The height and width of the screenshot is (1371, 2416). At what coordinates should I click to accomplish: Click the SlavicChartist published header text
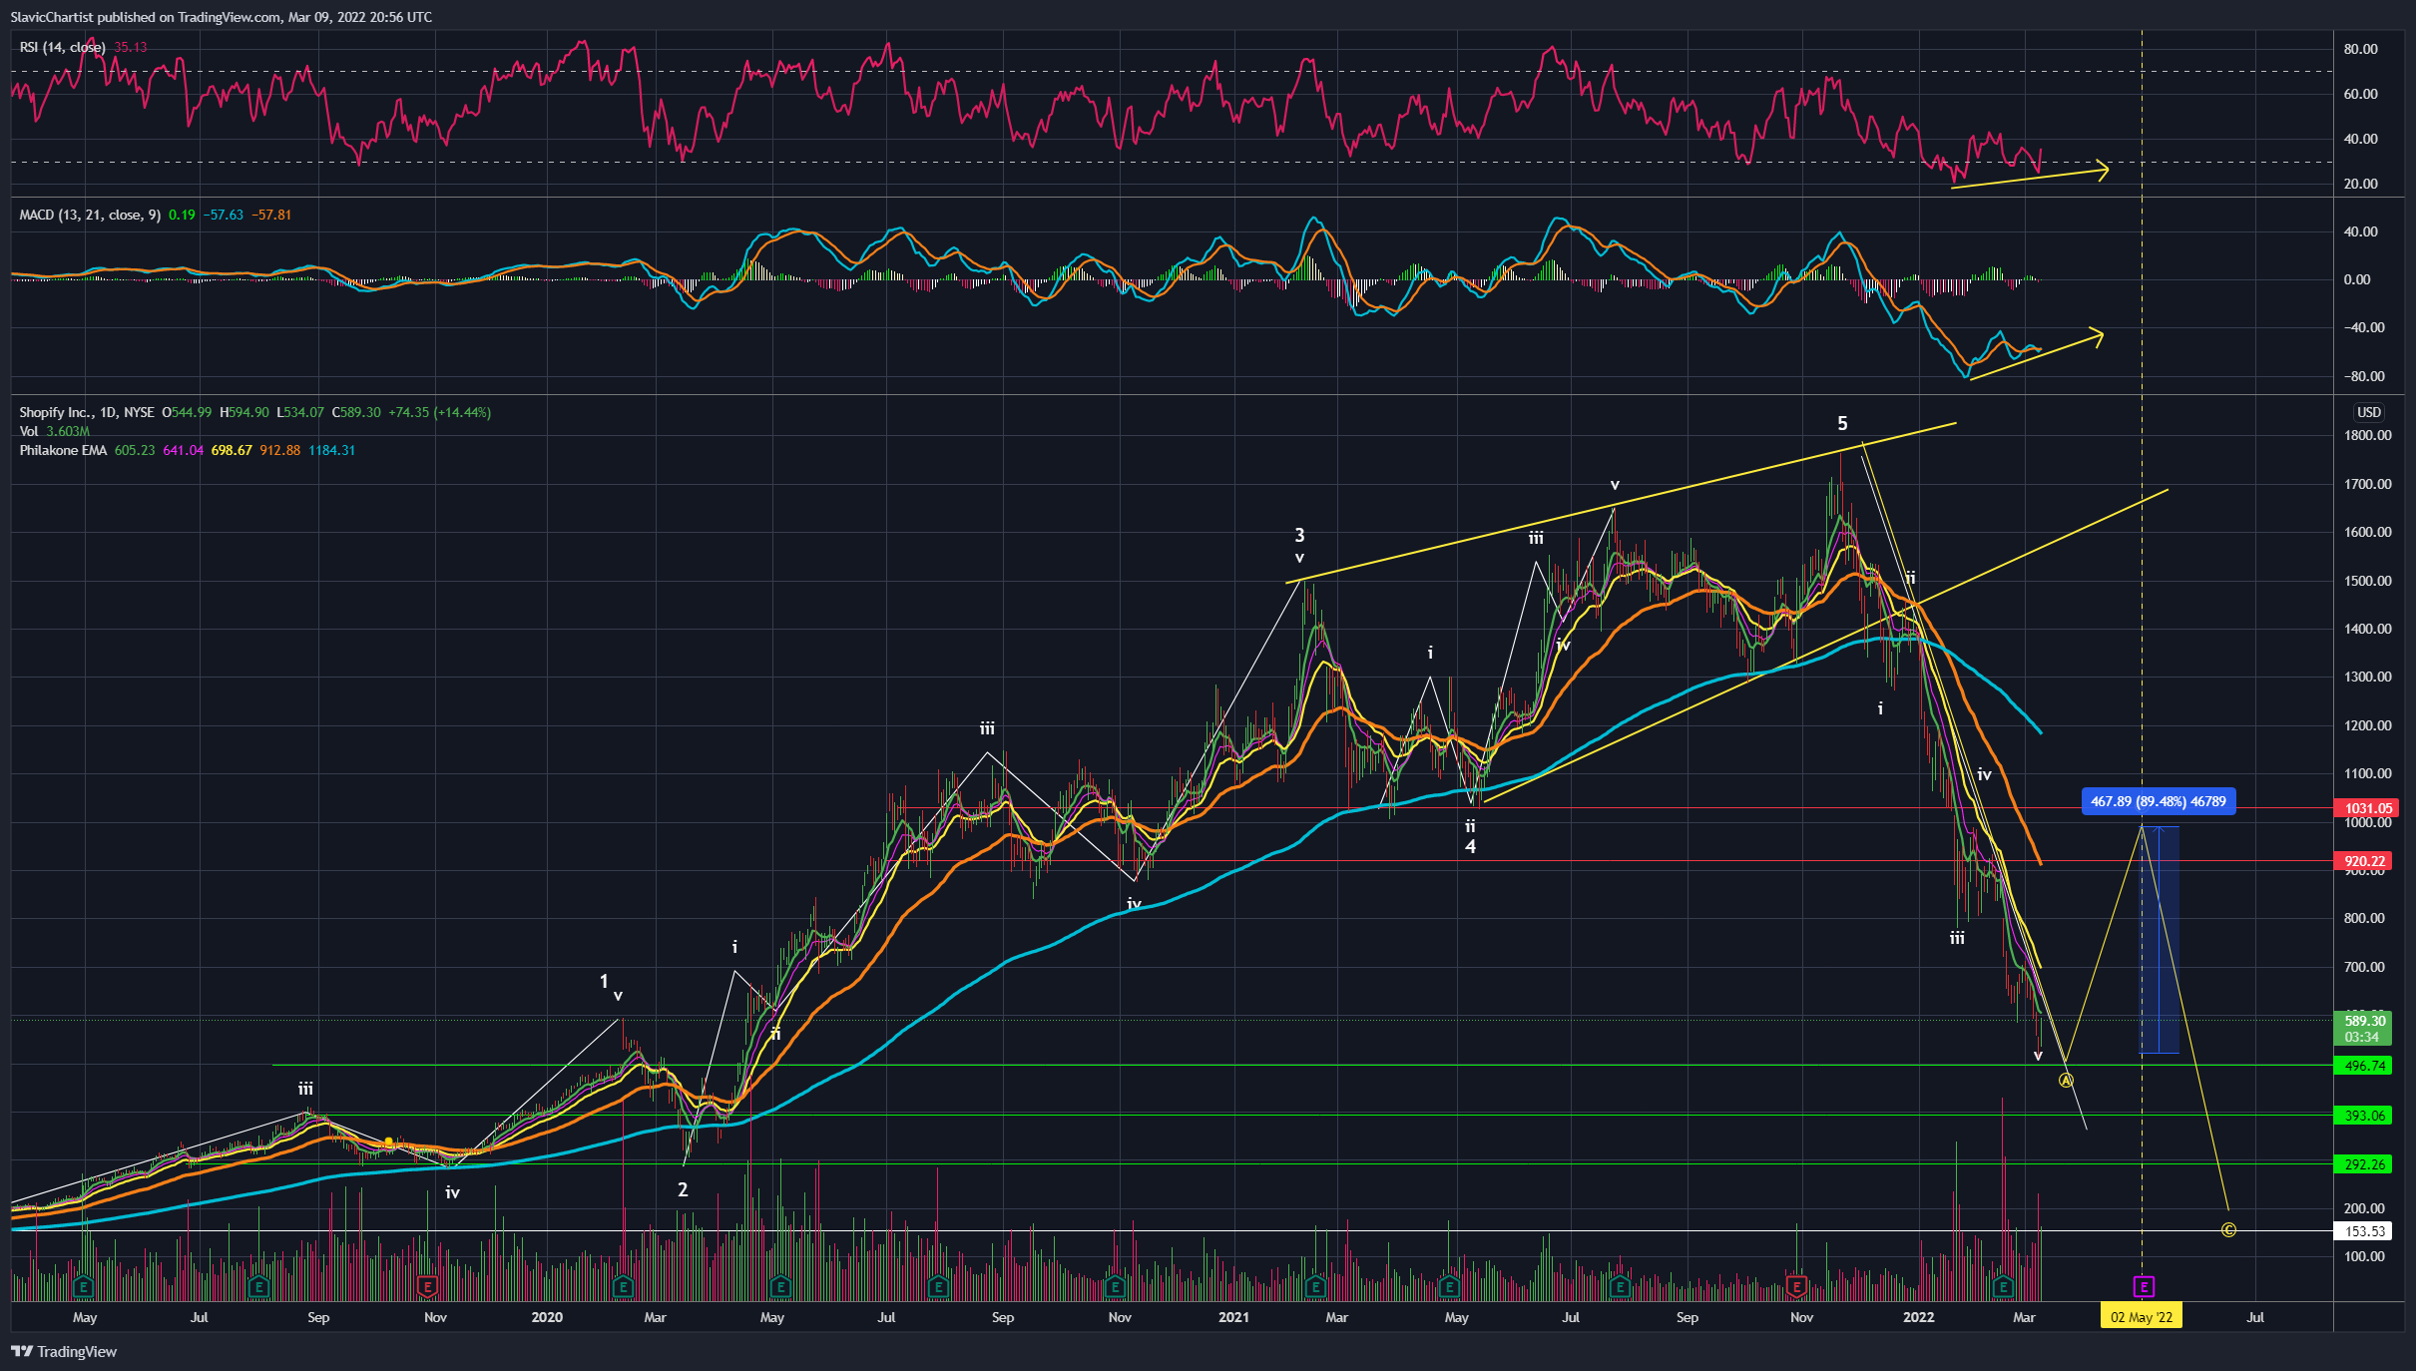pos(221,17)
